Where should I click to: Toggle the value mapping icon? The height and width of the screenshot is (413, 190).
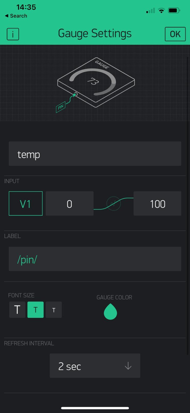pyautogui.click(x=113, y=204)
